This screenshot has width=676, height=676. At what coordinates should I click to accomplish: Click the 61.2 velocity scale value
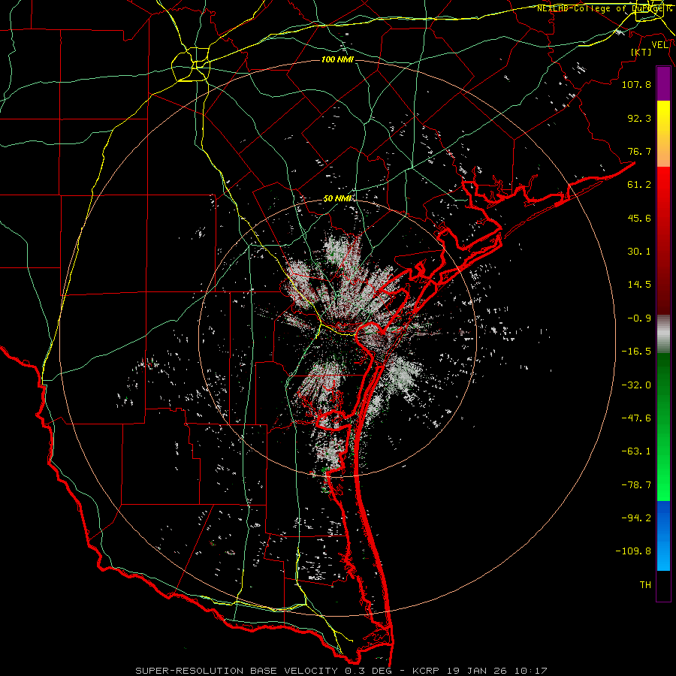coord(639,185)
